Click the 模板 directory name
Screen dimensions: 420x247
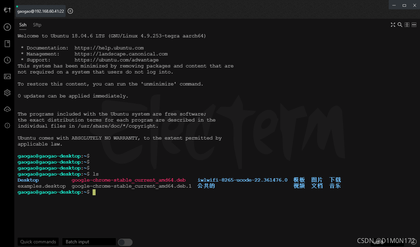click(x=299, y=180)
